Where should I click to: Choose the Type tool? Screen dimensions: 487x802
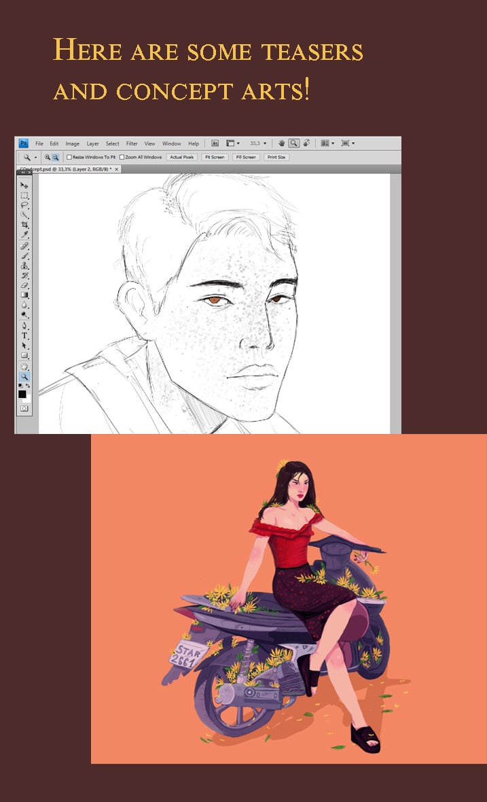point(24,335)
